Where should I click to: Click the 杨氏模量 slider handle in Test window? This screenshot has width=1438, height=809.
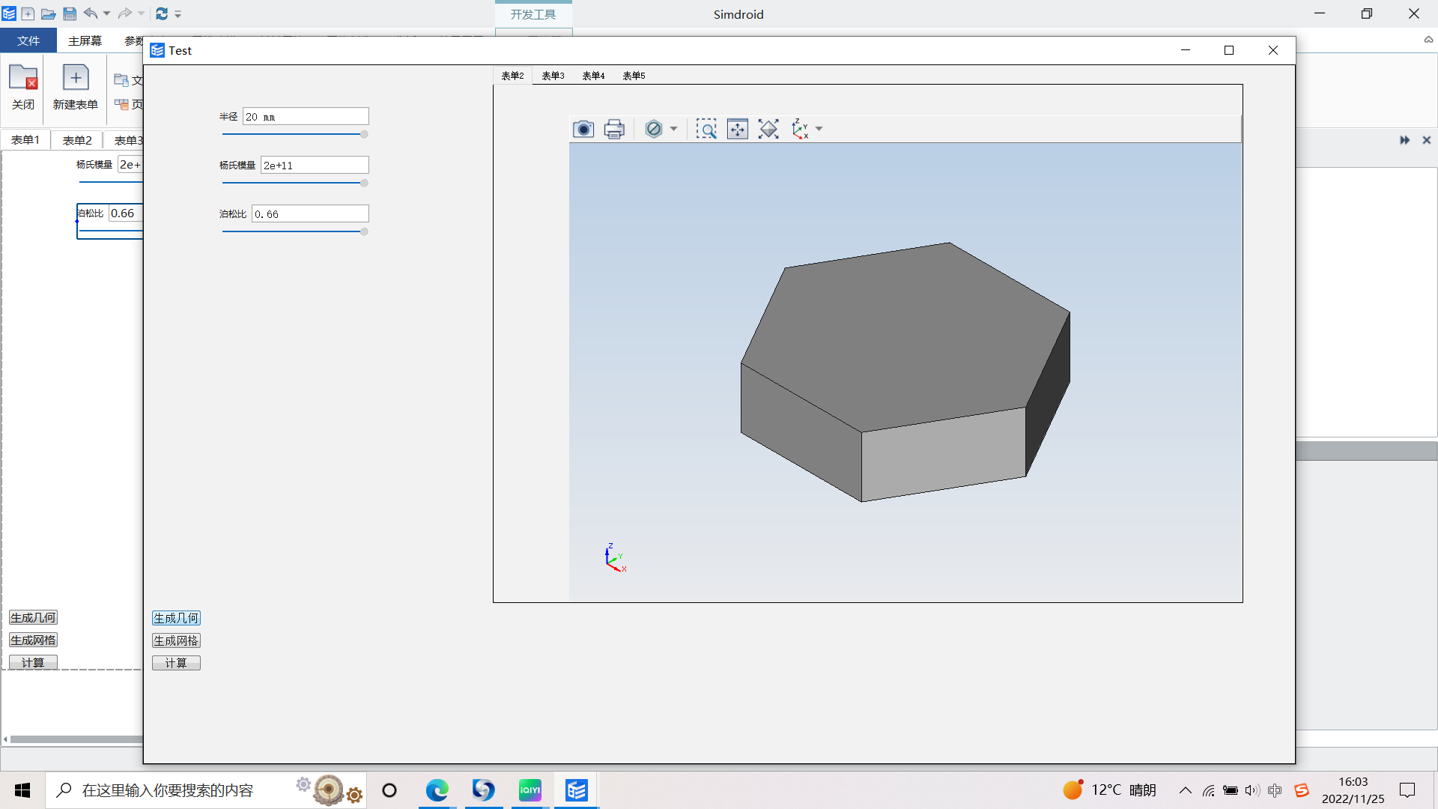coord(364,184)
